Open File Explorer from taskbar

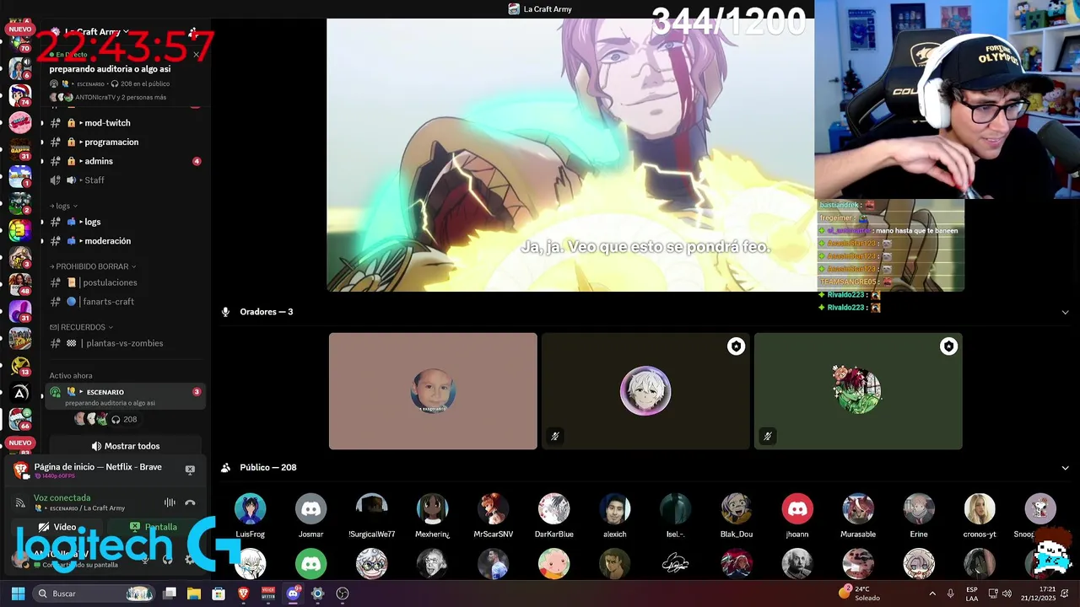[194, 594]
